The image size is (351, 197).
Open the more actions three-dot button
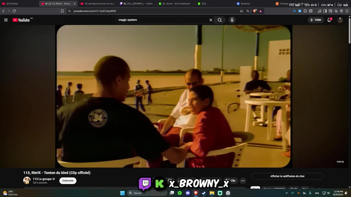coord(243,181)
